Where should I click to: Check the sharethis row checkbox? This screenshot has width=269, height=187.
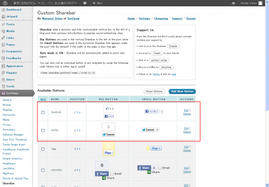tap(43, 170)
